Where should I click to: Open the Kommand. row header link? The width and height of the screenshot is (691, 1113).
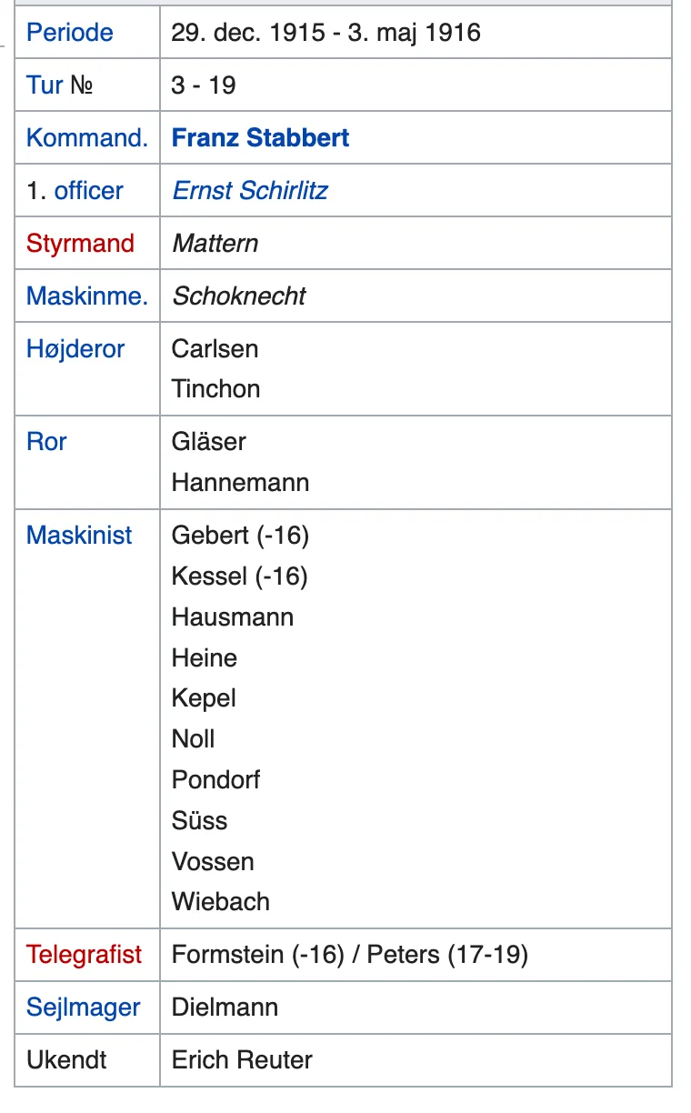click(86, 138)
